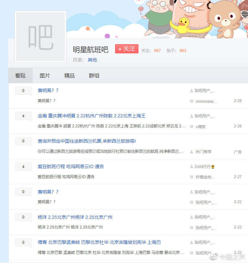This screenshot has width=248, height=263.
Task: Click author icon in 杨洋 2.25 row
Action: (192, 217)
